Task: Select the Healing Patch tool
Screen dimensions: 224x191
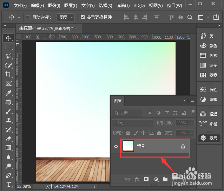Action: tap(8, 102)
